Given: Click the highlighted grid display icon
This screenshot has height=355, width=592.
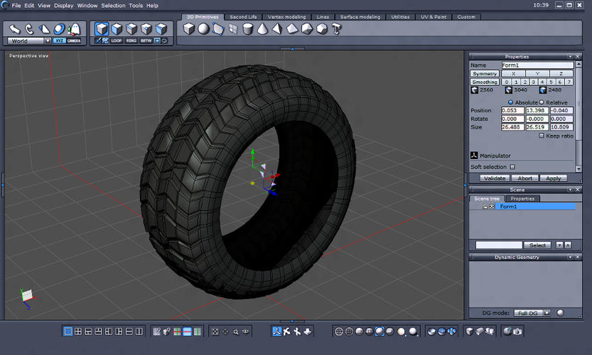Looking at the screenshot, I should tap(188, 332).
